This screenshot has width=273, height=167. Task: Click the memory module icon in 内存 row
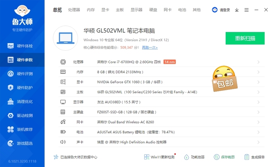63,72
